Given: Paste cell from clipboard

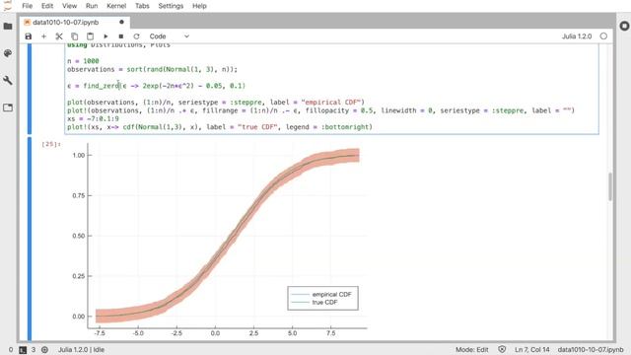Looking at the screenshot, I should tap(90, 36).
